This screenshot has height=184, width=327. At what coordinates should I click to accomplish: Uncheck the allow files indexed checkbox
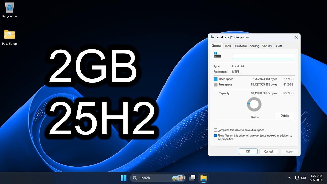(x=215, y=136)
